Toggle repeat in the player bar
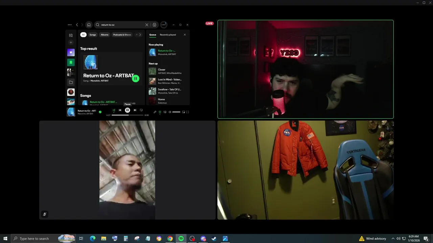Image resolution: width=433 pixels, height=243 pixels. click(x=141, y=110)
